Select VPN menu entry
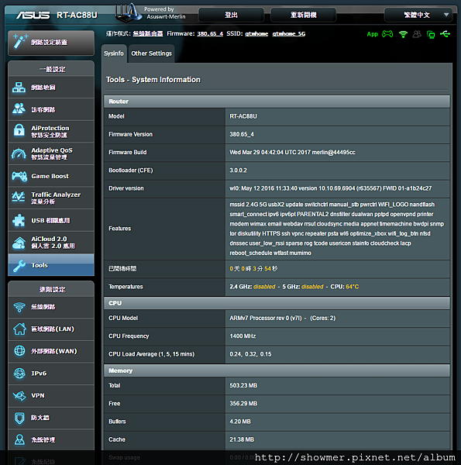 tap(51, 395)
